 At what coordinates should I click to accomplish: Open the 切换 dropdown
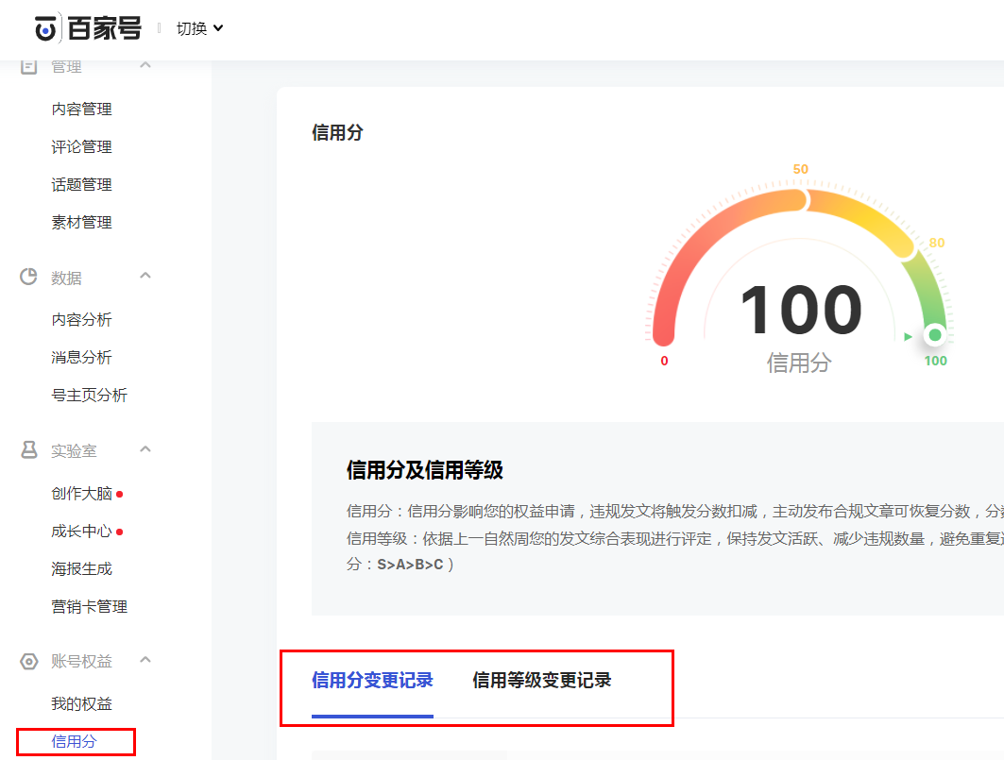coord(199,28)
